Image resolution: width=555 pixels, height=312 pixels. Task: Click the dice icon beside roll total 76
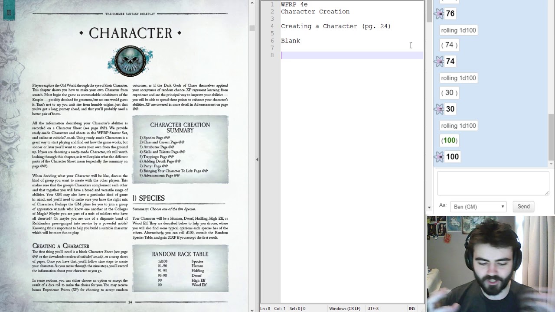pyautogui.click(x=440, y=13)
